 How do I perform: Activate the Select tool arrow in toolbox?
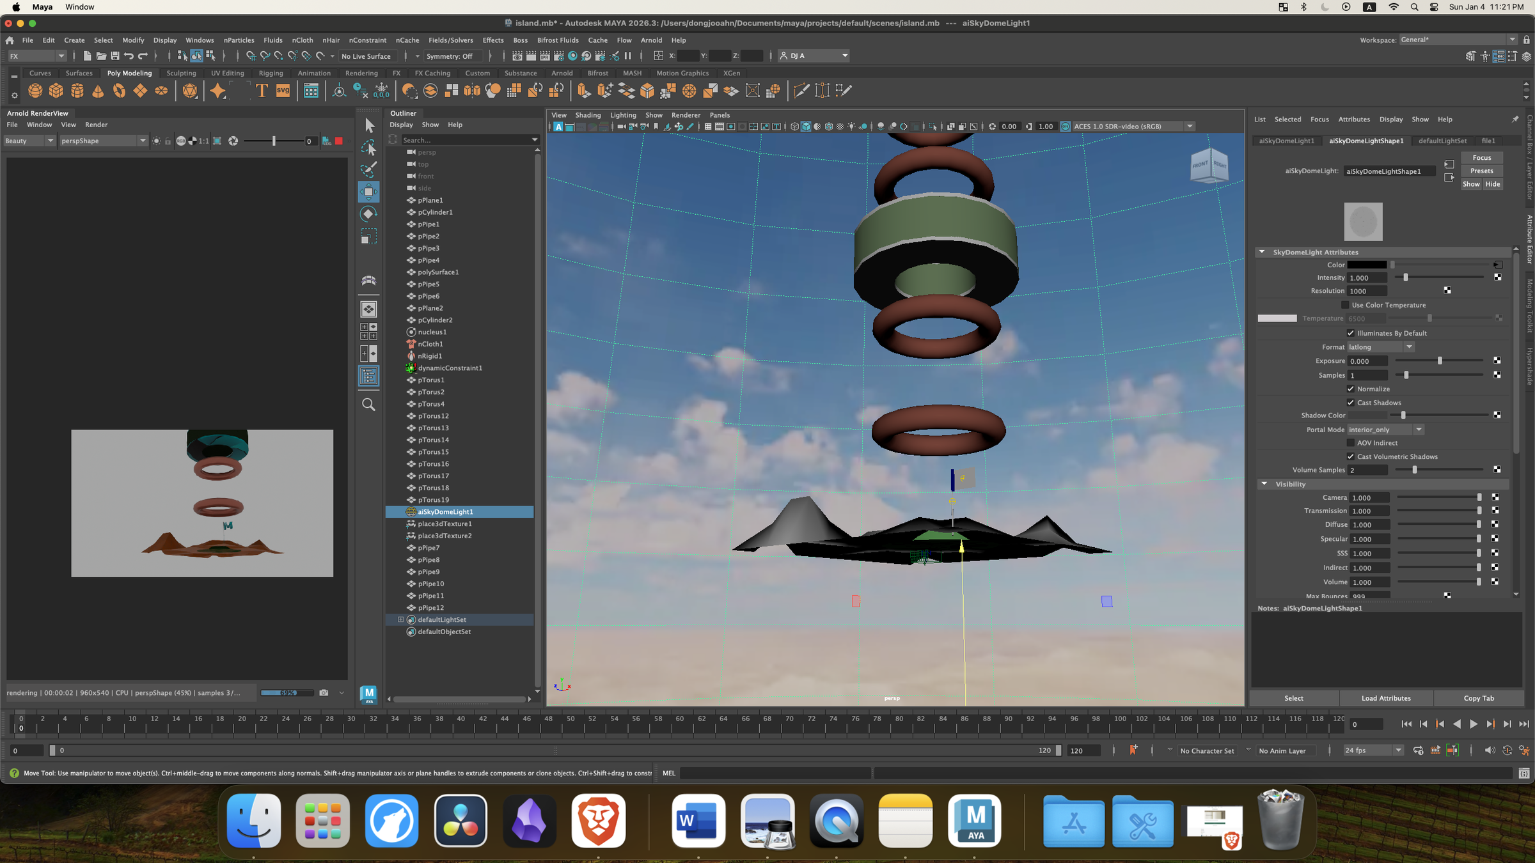(369, 126)
